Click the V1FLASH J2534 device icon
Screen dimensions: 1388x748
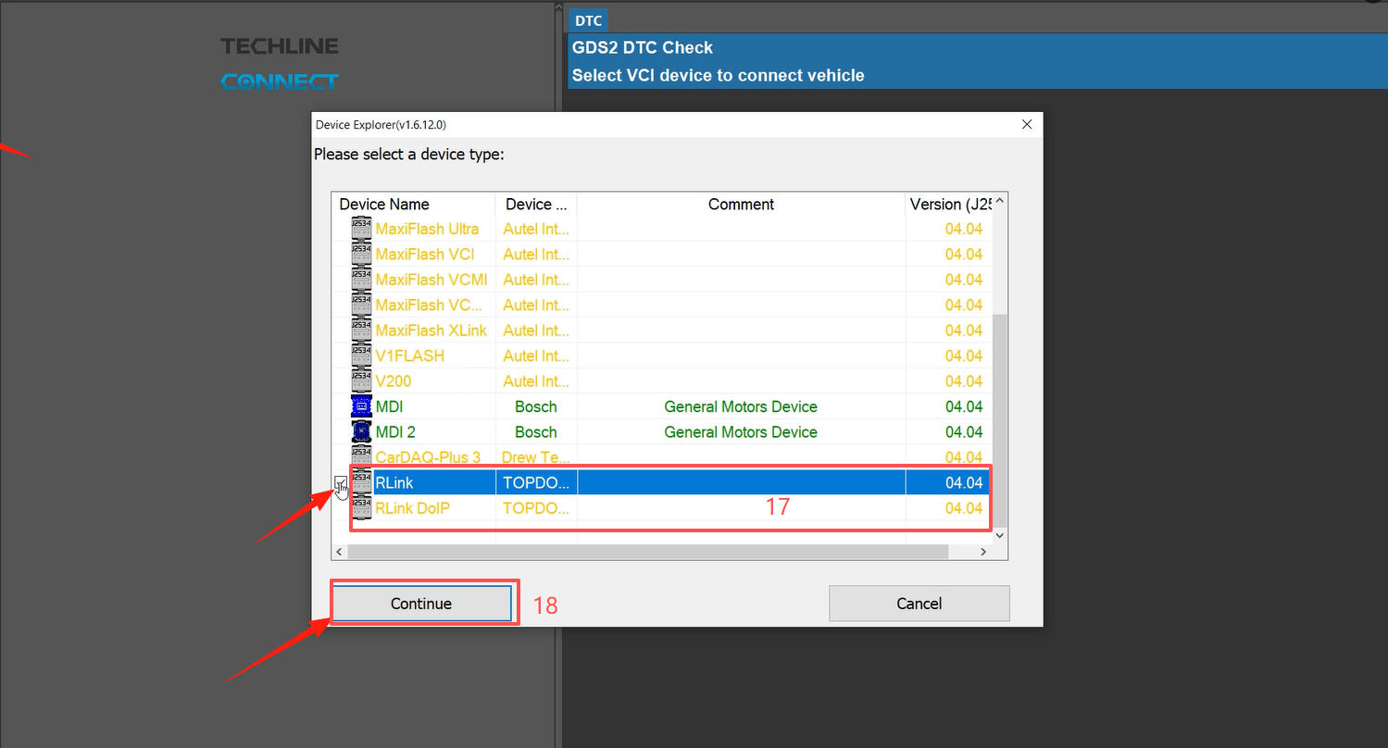(x=361, y=355)
